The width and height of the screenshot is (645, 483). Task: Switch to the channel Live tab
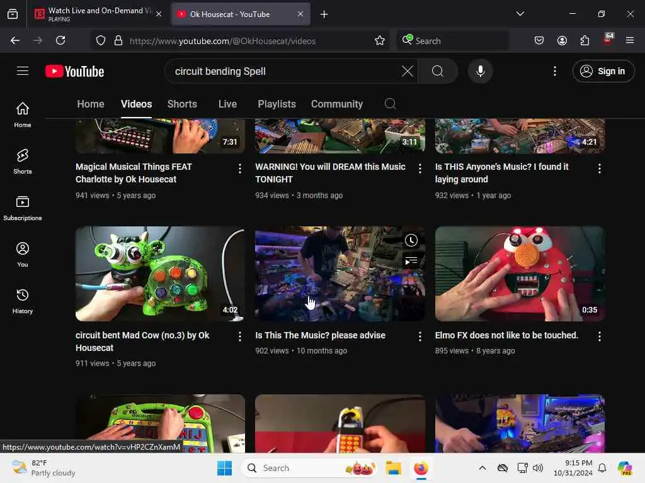click(227, 104)
